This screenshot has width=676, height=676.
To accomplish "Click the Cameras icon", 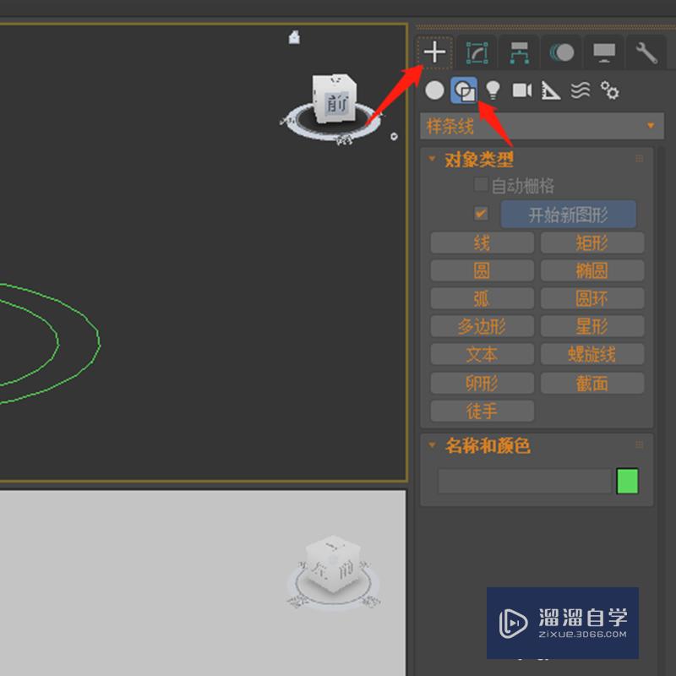I will click(x=521, y=90).
